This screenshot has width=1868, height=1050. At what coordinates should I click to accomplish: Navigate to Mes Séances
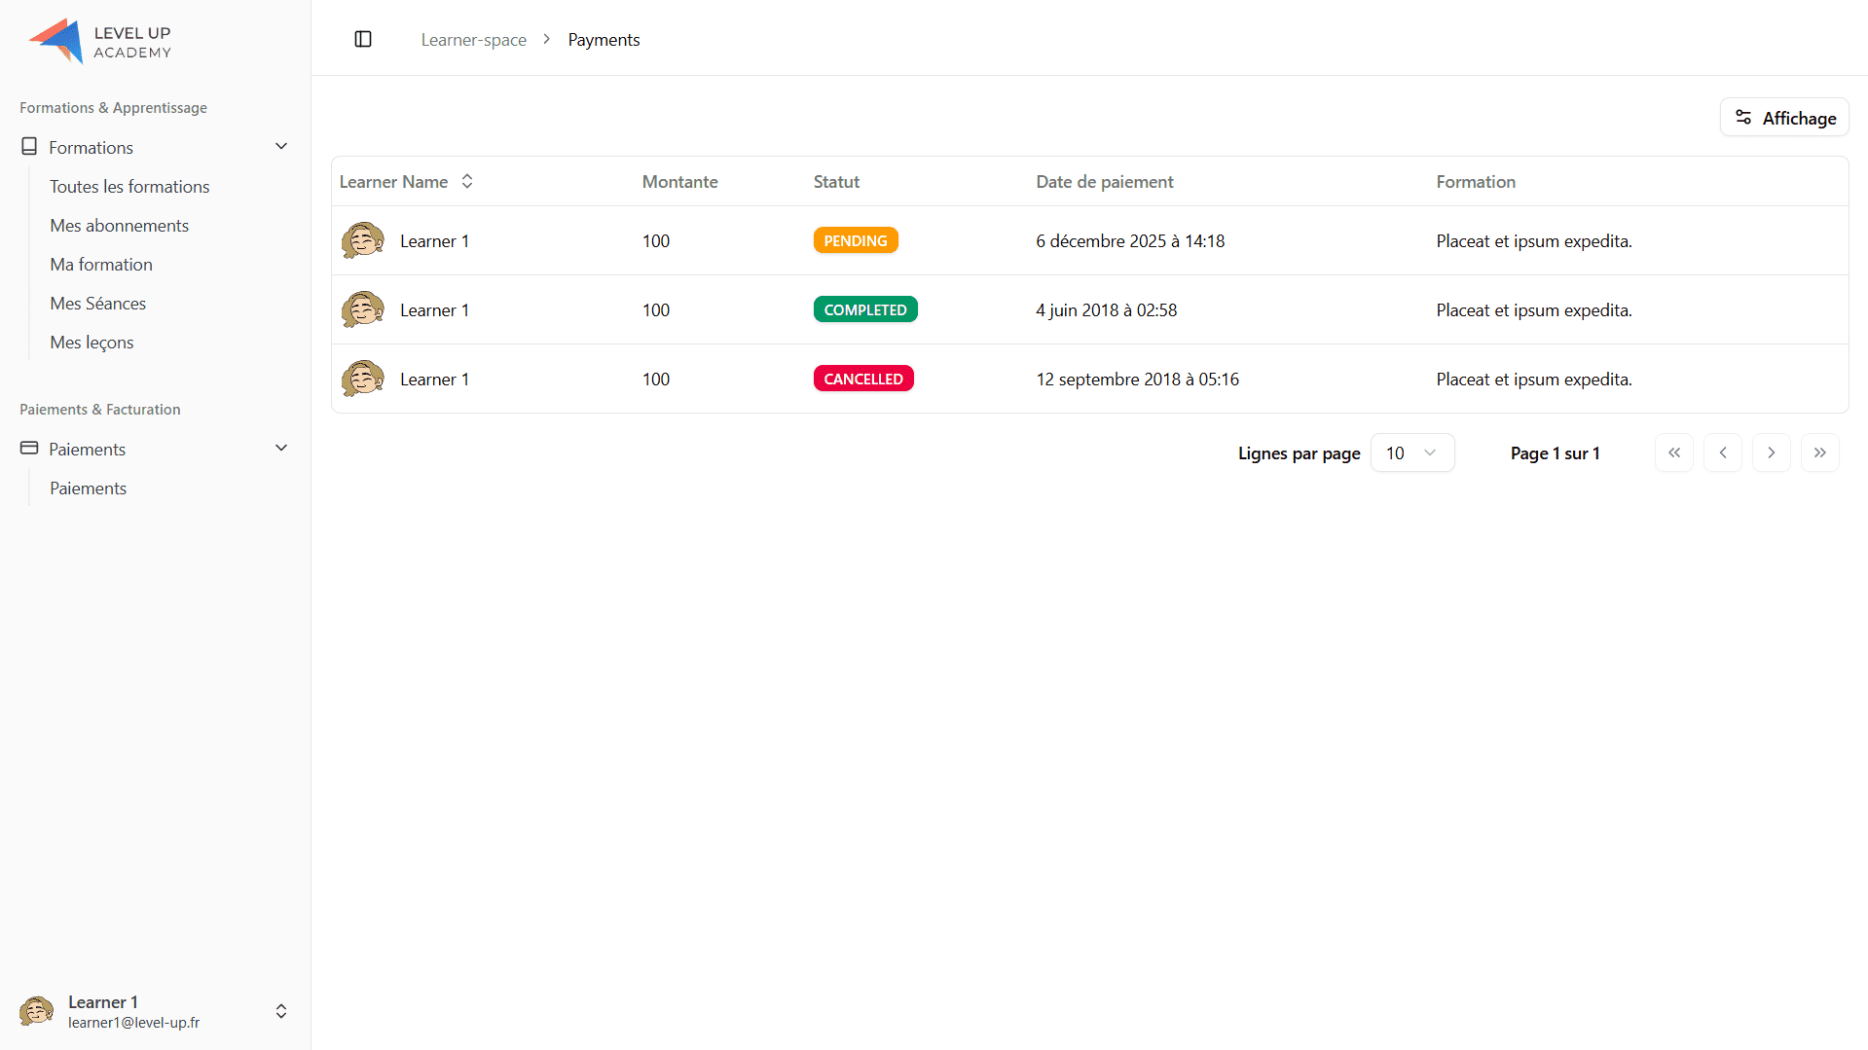(x=97, y=303)
